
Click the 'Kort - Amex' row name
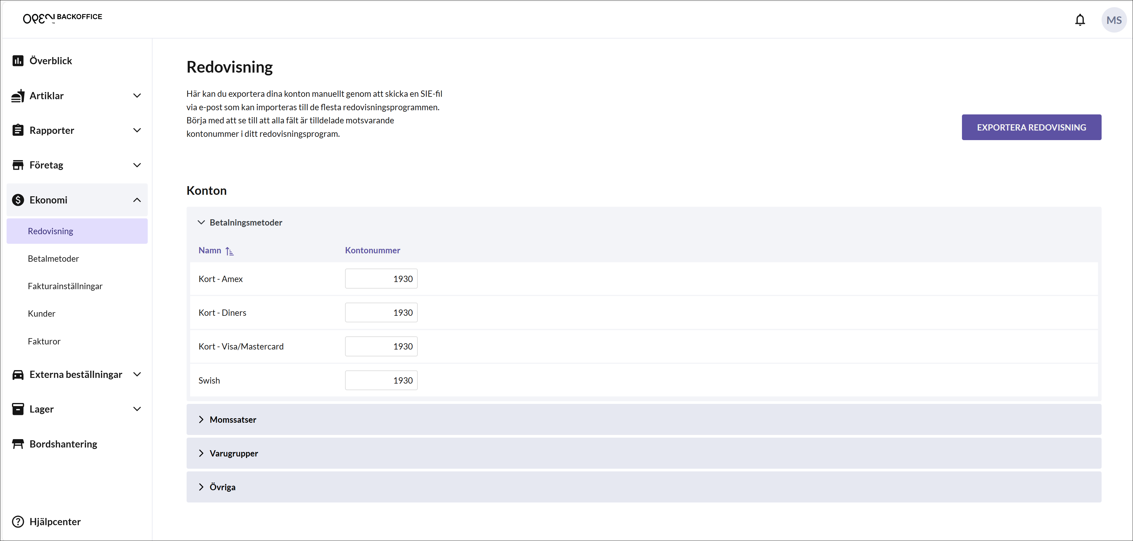coord(220,279)
